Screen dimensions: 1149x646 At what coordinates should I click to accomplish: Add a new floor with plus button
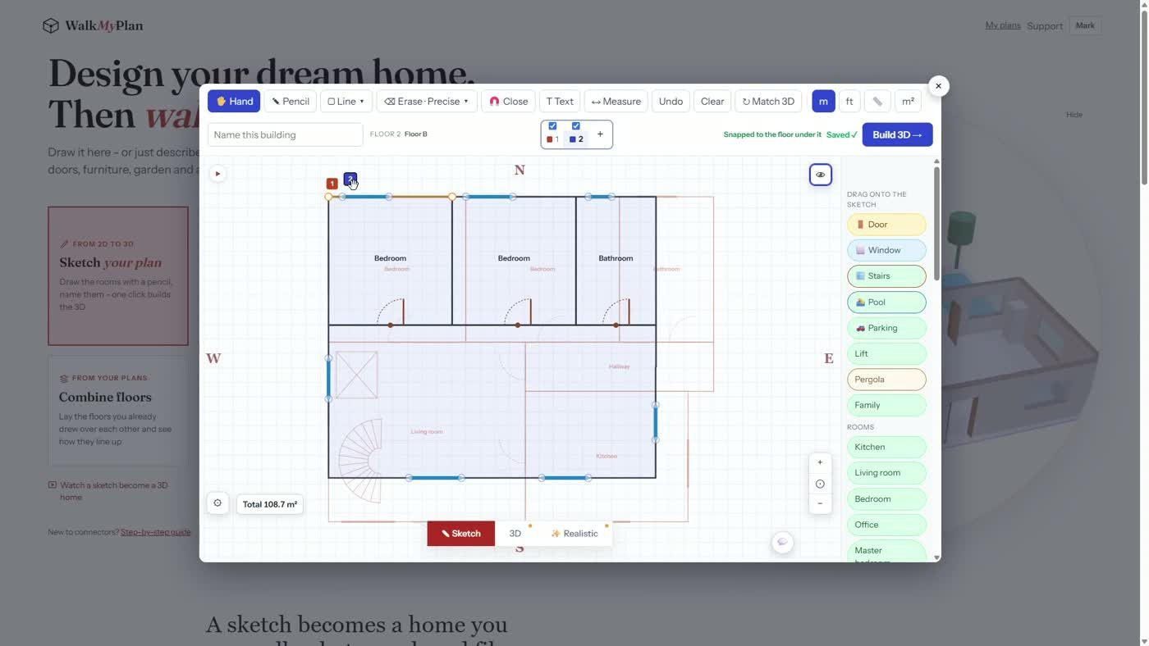pos(600,134)
